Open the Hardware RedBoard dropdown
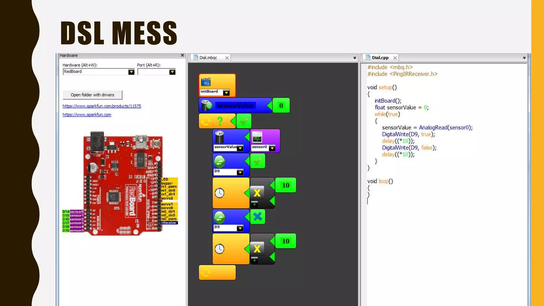544x306 pixels. (131, 72)
